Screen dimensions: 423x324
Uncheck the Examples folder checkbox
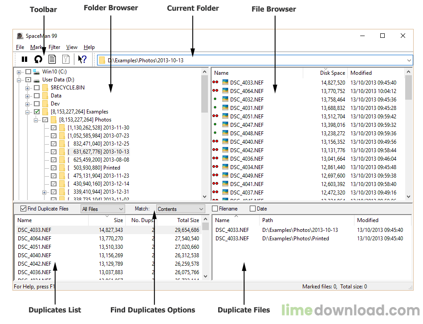(37, 112)
